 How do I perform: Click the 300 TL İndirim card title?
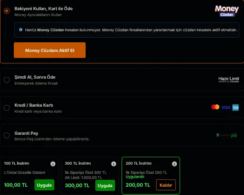78,163
